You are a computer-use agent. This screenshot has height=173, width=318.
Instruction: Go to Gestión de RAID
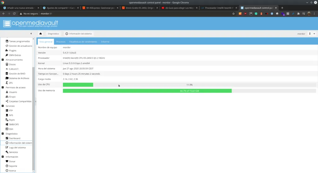(x=17, y=74)
